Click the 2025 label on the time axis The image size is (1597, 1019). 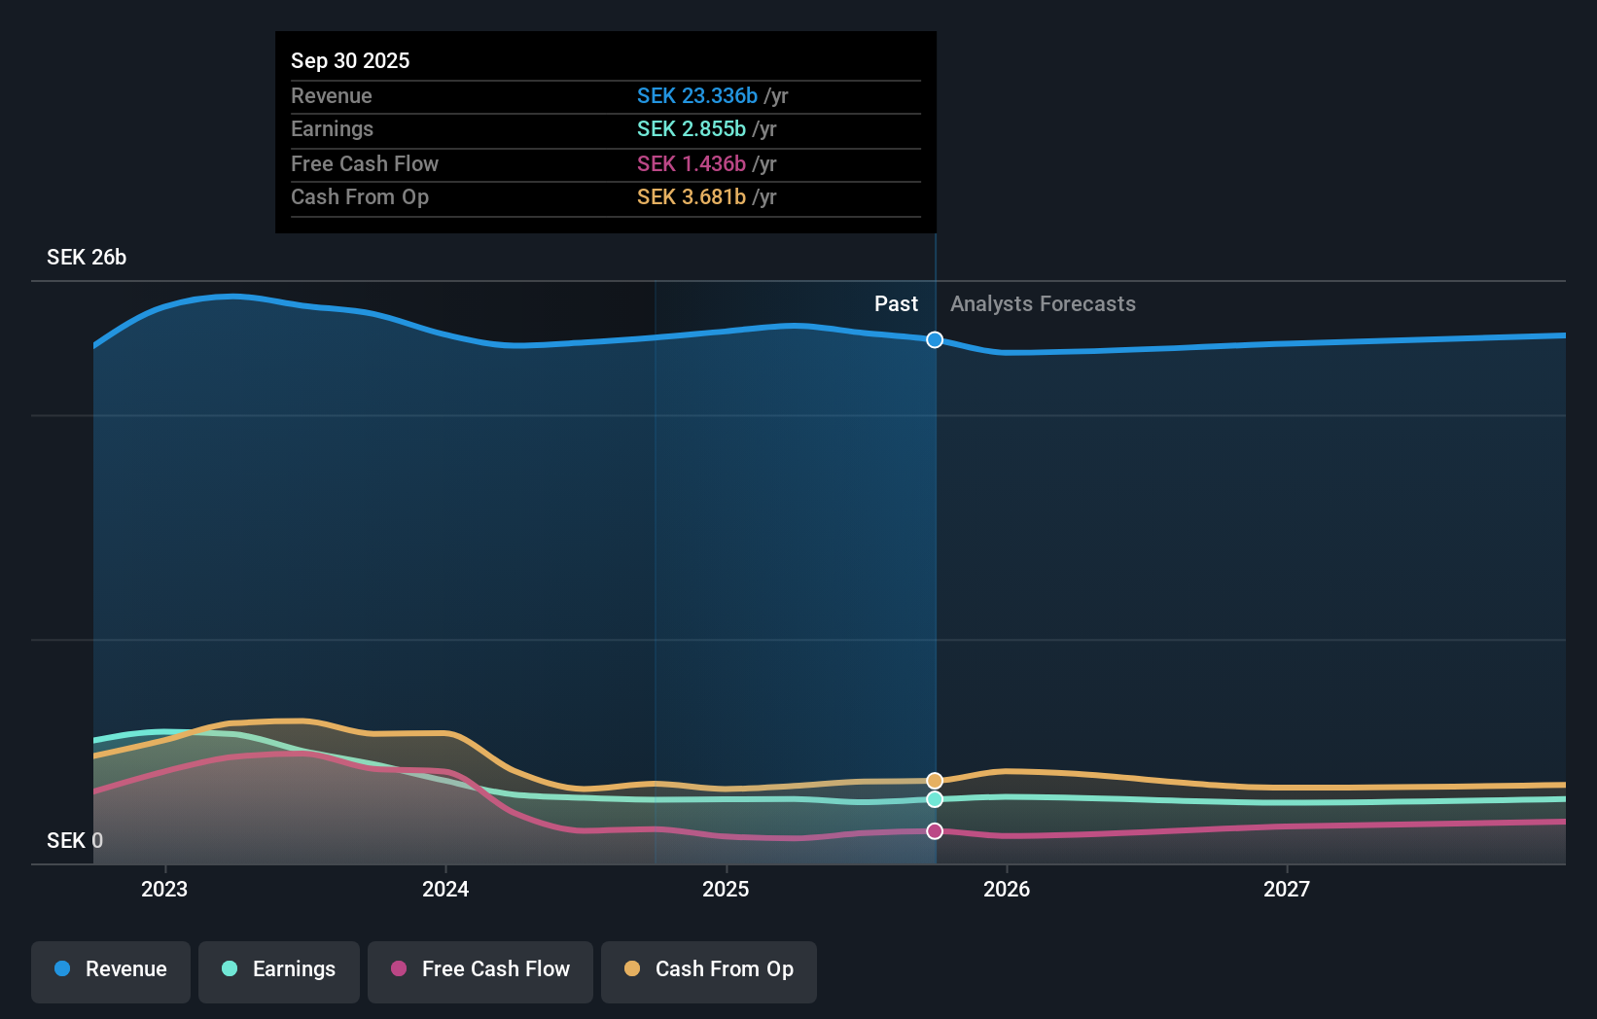pos(726,889)
